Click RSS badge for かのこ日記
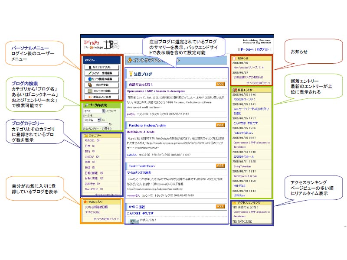Screen dimensions: 347x260 (220, 206)
